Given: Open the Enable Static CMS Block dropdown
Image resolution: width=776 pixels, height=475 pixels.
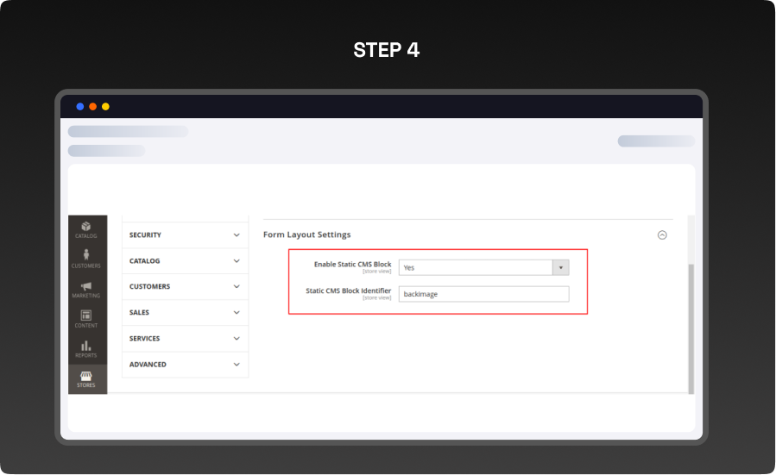Looking at the screenshot, I should [483, 267].
